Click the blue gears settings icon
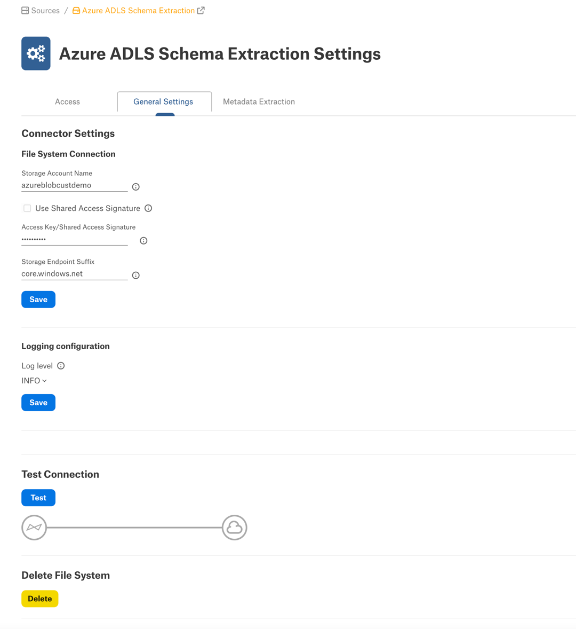Screen dimensions: 576x629 pos(36,53)
